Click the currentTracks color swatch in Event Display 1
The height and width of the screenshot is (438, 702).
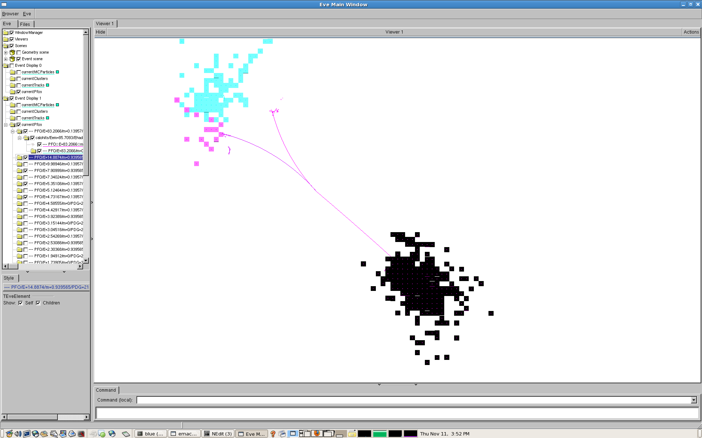coord(48,118)
